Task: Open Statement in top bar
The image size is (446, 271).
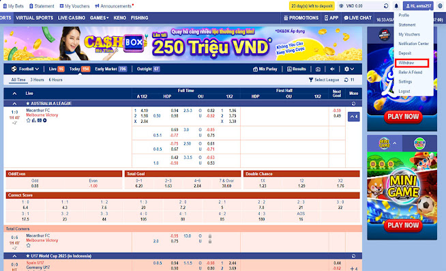Action: 42,6
